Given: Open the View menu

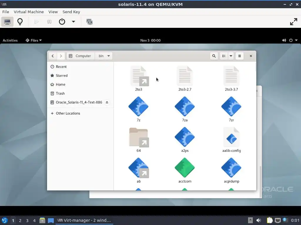Looking at the screenshot, I should pyautogui.click(x=53, y=12).
